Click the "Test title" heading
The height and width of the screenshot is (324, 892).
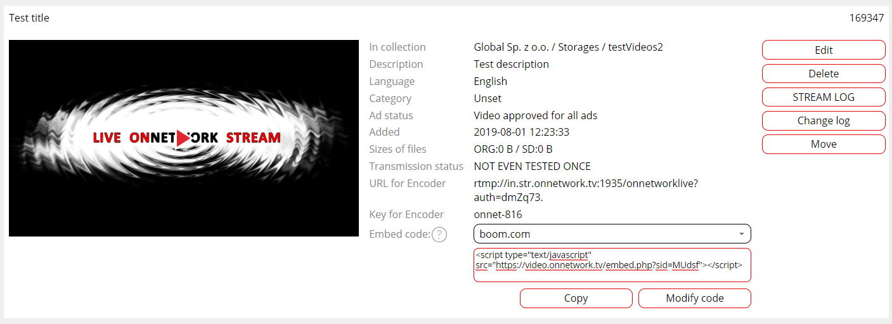pyautogui.click(x=29, y=18)
